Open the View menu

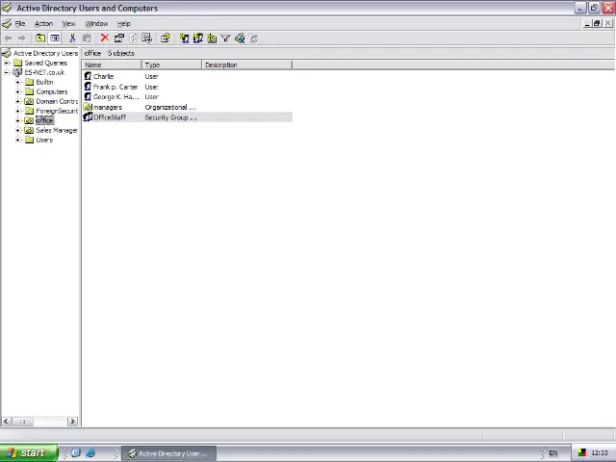pyautogui.click(x=68, y=23)
